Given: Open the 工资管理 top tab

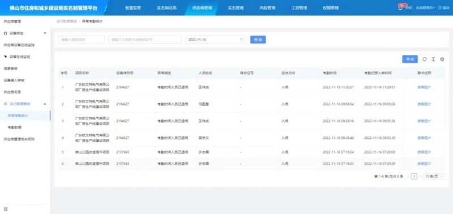Looking at the screenshot, I should [299, 8].
